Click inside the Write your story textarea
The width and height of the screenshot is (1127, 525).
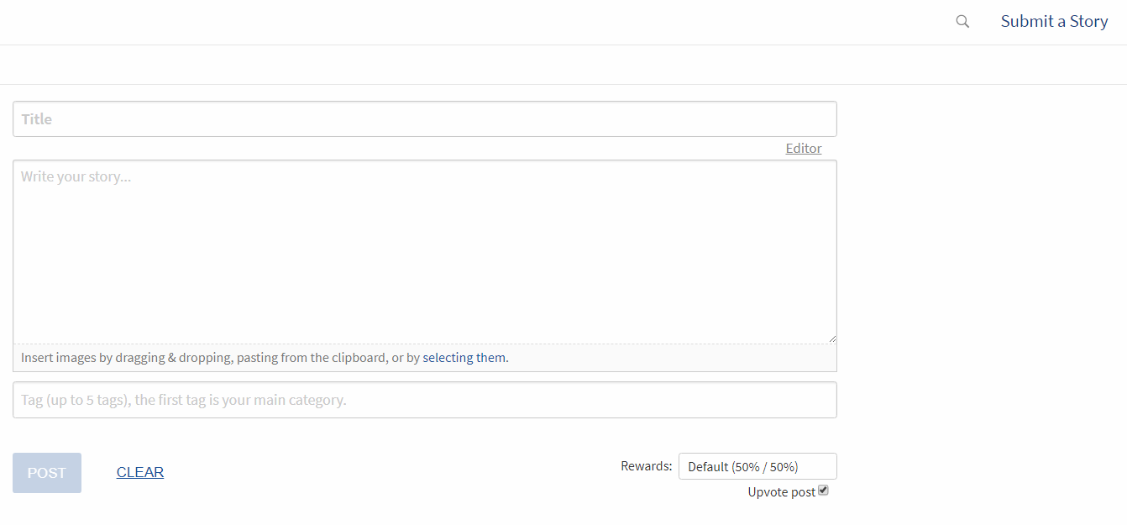click(424, 252)
